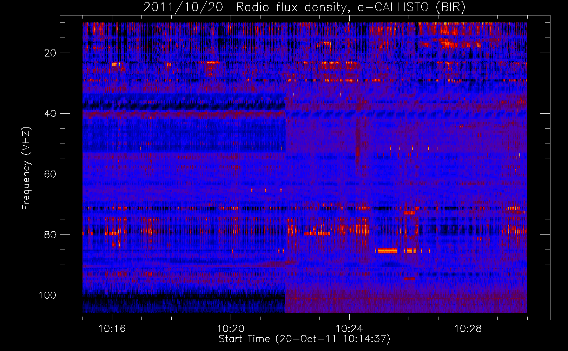Click the 100 frequency tick label
This screenshot has width=568, height=351.
tap(47, 295)
